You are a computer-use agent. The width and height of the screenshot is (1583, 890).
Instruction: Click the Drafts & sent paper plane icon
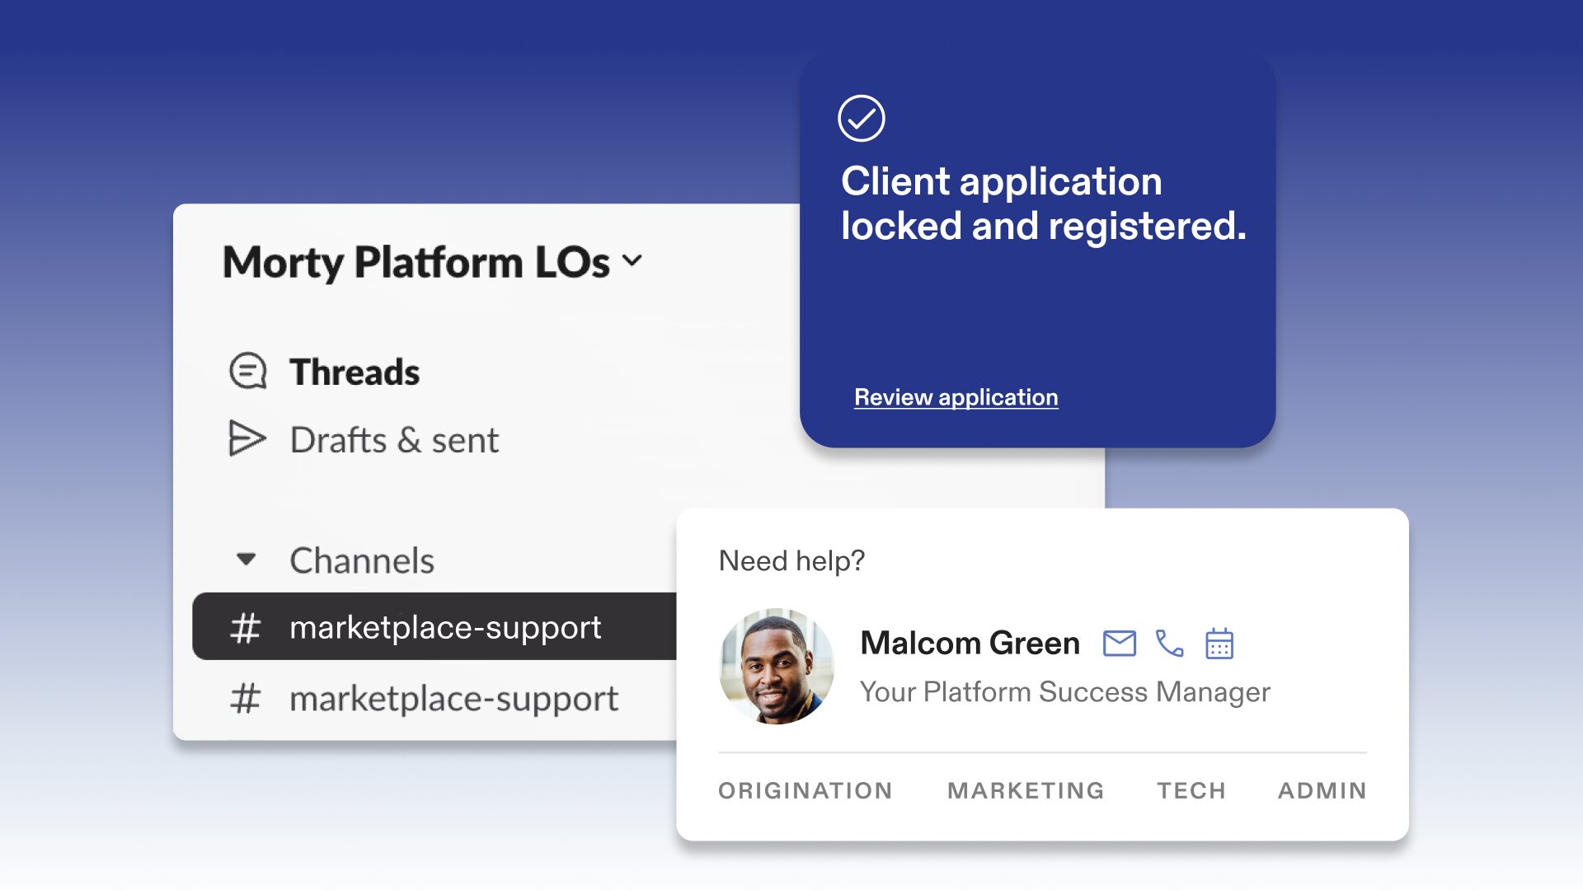tap(247, 438)
